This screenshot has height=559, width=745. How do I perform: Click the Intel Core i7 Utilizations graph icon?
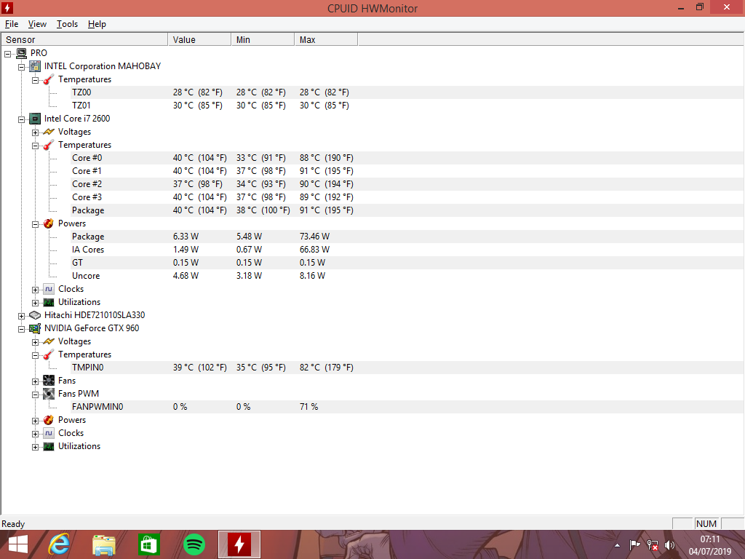click(49, 302)
